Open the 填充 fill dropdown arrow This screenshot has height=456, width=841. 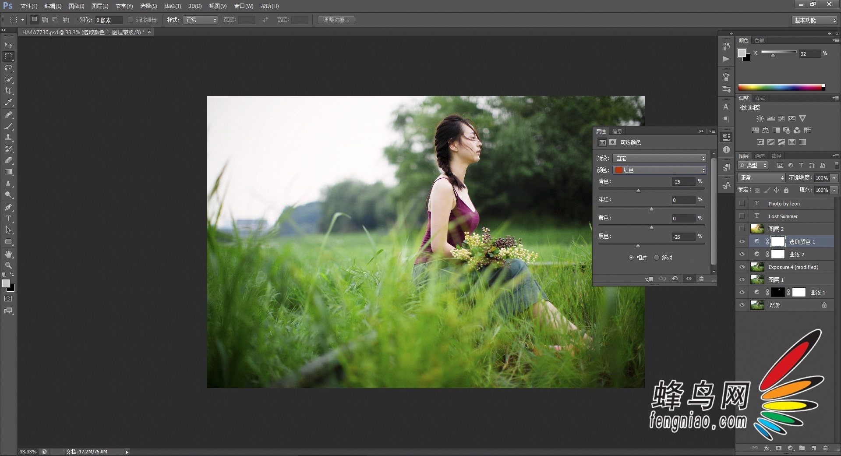point(834,190)
